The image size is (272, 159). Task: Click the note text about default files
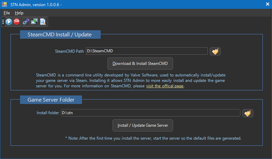pyautogui.click(x=153, y=138)
